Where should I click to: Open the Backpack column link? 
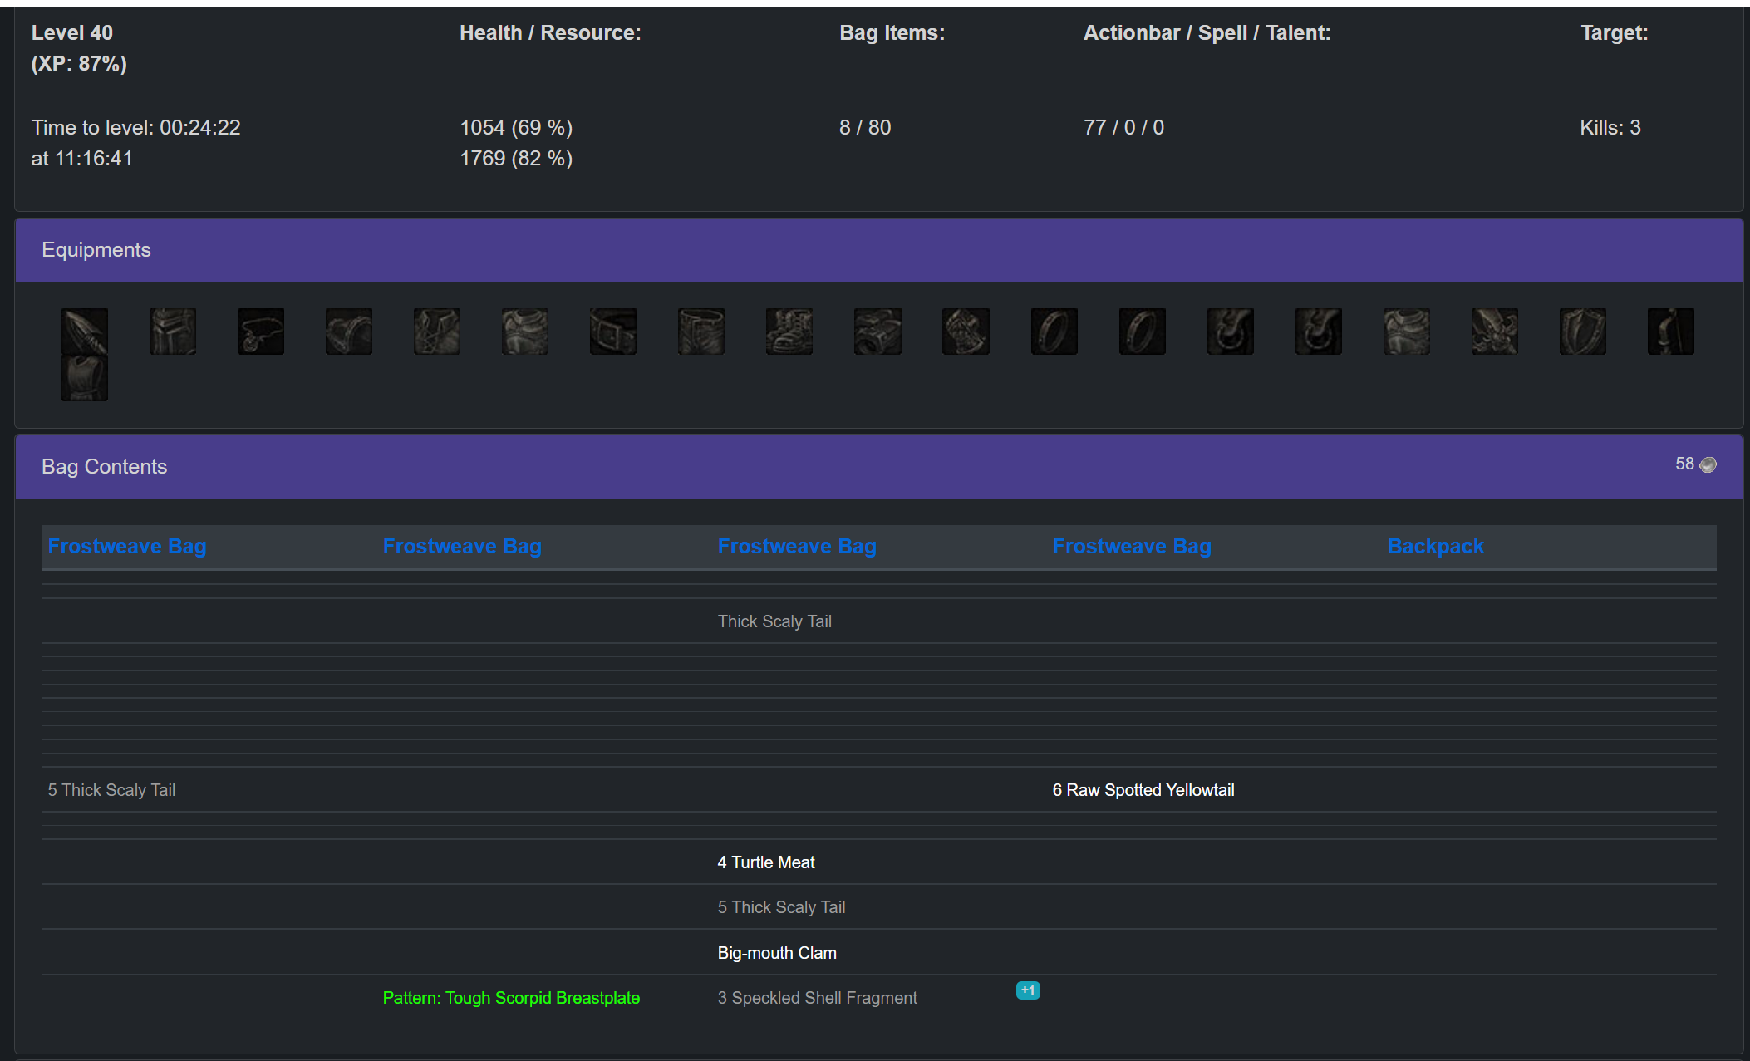click(x=1435, y=546)
